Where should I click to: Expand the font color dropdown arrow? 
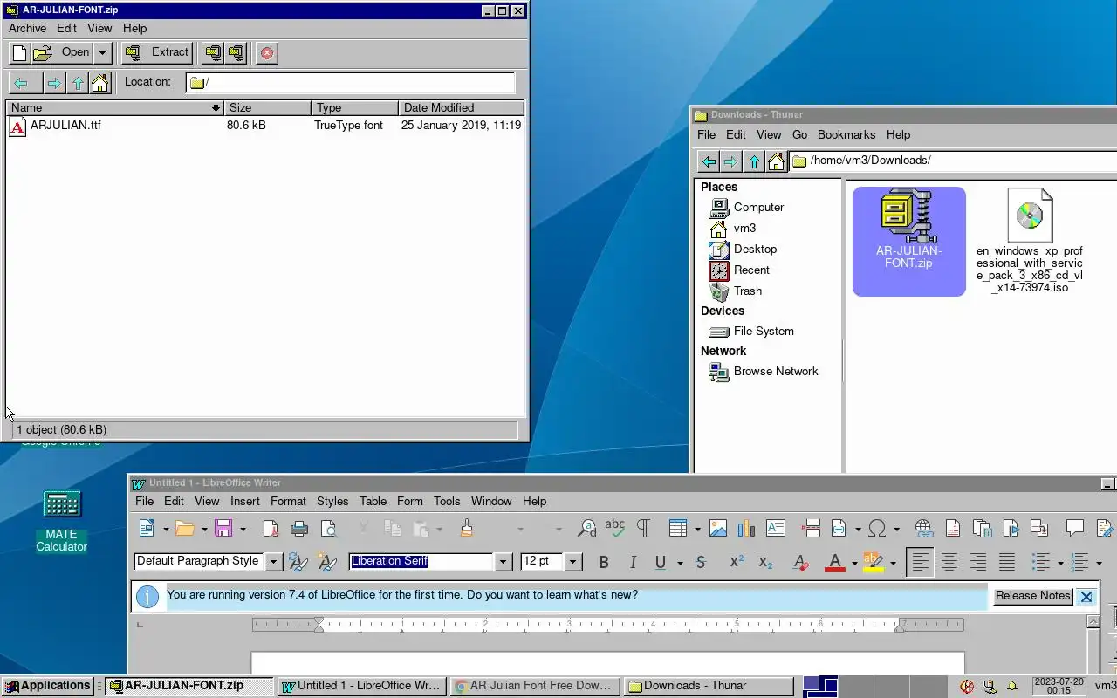[x=854, y=564]
